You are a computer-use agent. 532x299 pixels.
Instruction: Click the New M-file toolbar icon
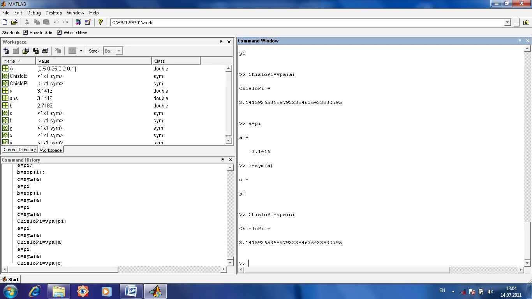click(x=5, y=22)
